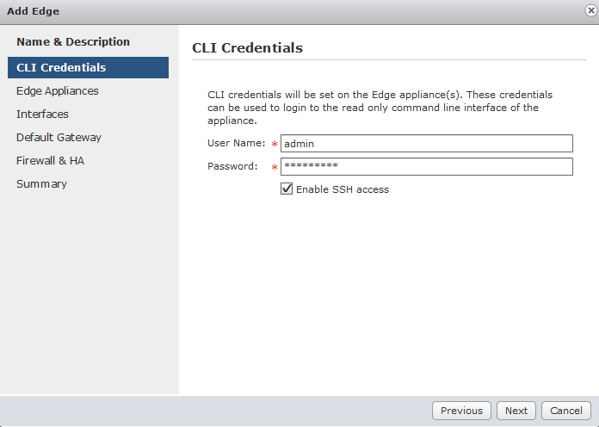The width and height of the screenshot is (599, 427).
Task: Jump to the Firewall & HA step
Action: [50, 160]
